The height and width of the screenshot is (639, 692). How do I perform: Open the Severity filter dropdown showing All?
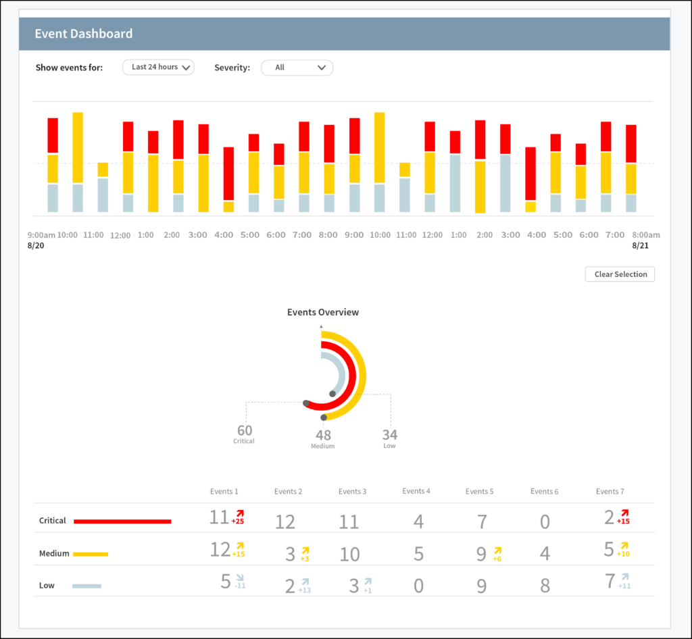(x=297, y=68)
